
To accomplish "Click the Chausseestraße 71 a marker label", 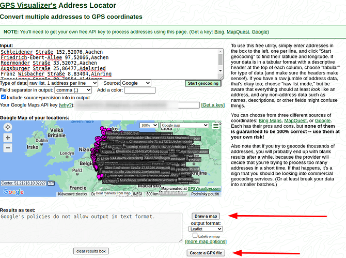I will [x=161, y=142].
